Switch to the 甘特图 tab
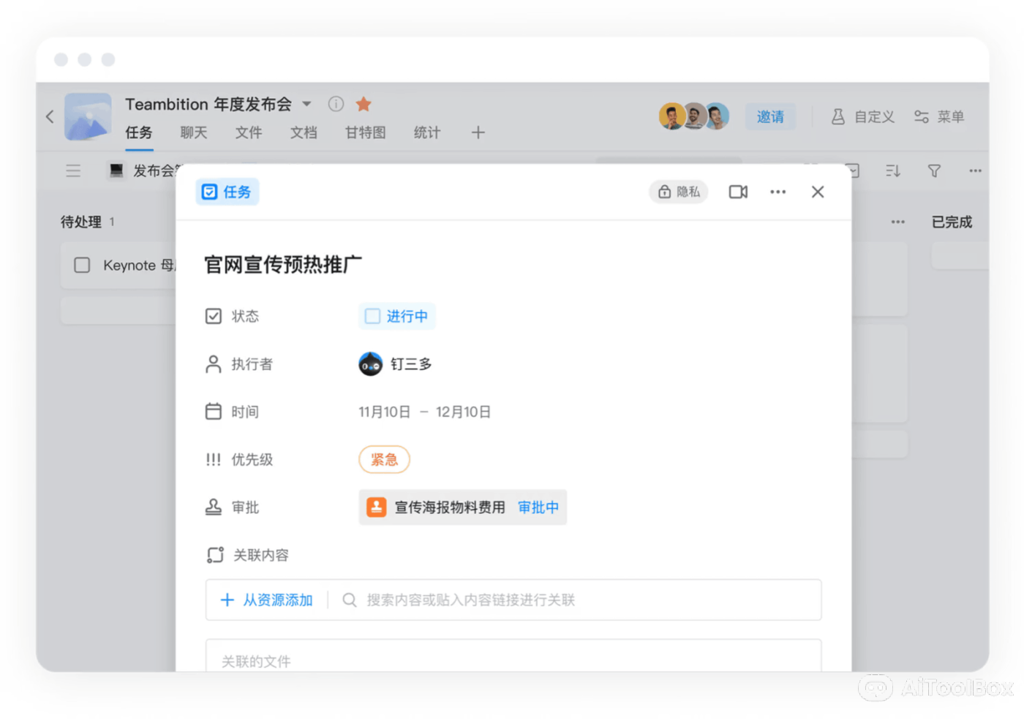The image size is (1024, 719). click(365, 132)
